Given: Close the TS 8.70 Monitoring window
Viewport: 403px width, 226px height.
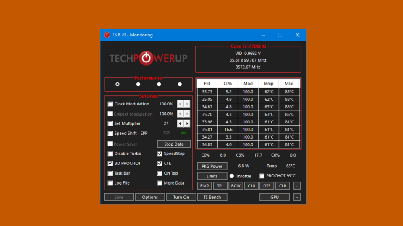Looking at the screenshot, I should click(x=297, y=35).
